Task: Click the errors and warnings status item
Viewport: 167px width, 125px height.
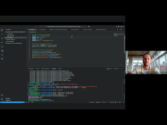Action: (x=28, y=102)
